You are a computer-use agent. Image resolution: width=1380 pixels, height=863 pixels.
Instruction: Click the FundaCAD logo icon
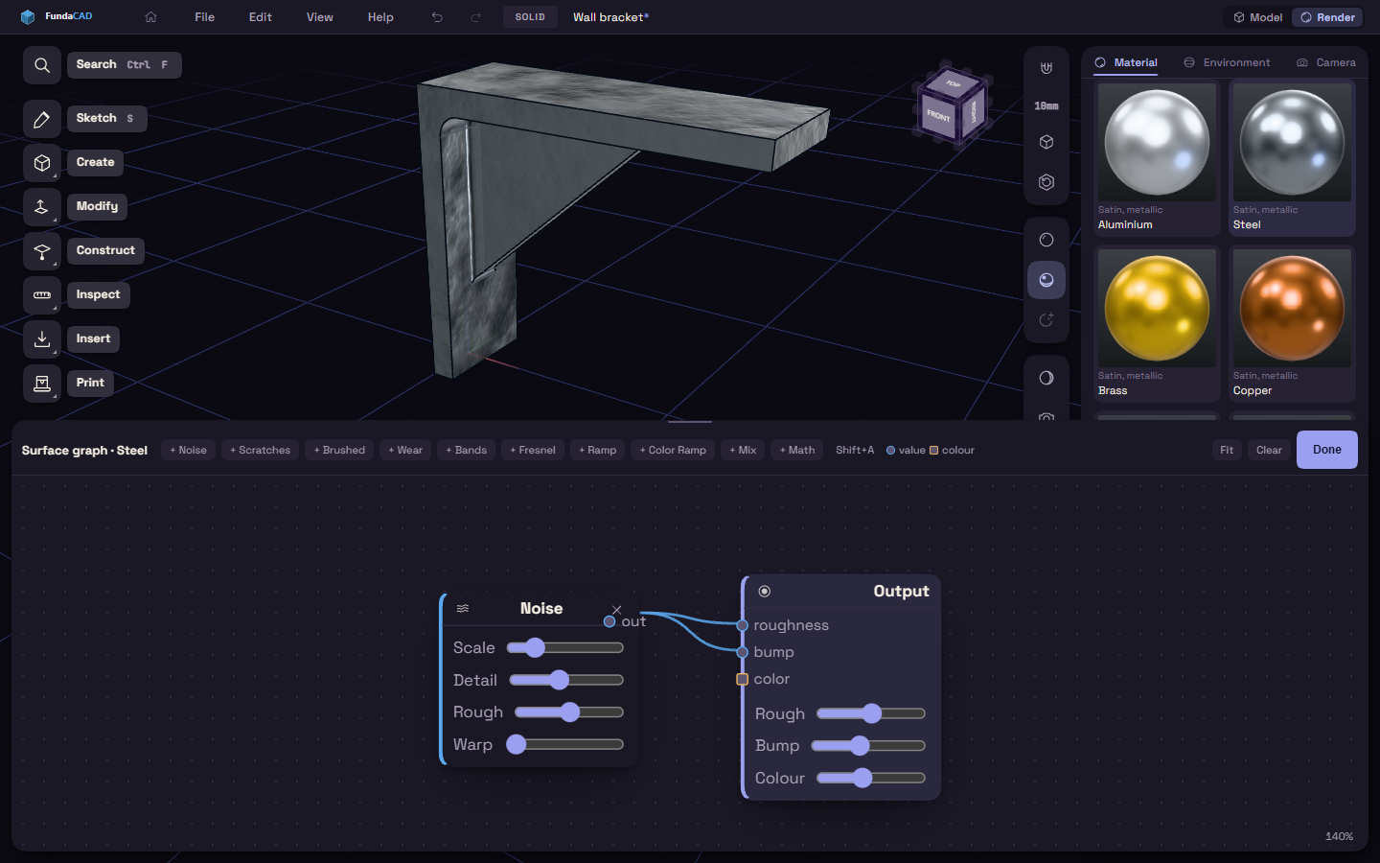[28, 17]
